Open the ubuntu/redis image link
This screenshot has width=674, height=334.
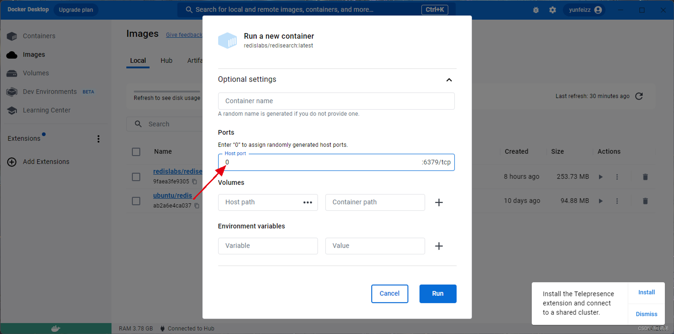coord(173,195)
